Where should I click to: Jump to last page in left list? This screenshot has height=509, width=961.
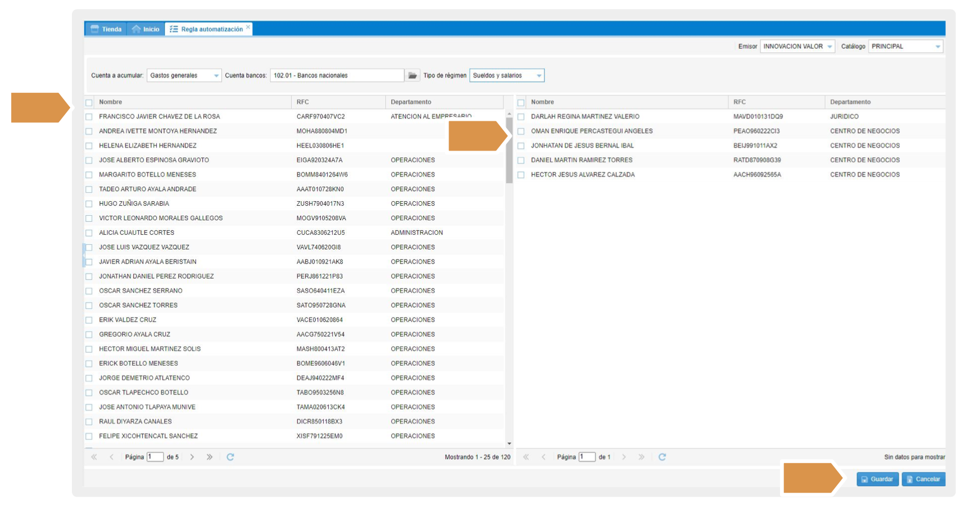click(x=210, y=457)
